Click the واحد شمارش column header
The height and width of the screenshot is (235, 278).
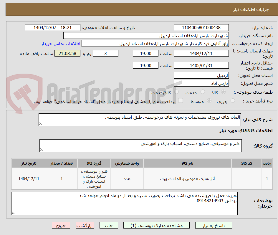point(127,163)
